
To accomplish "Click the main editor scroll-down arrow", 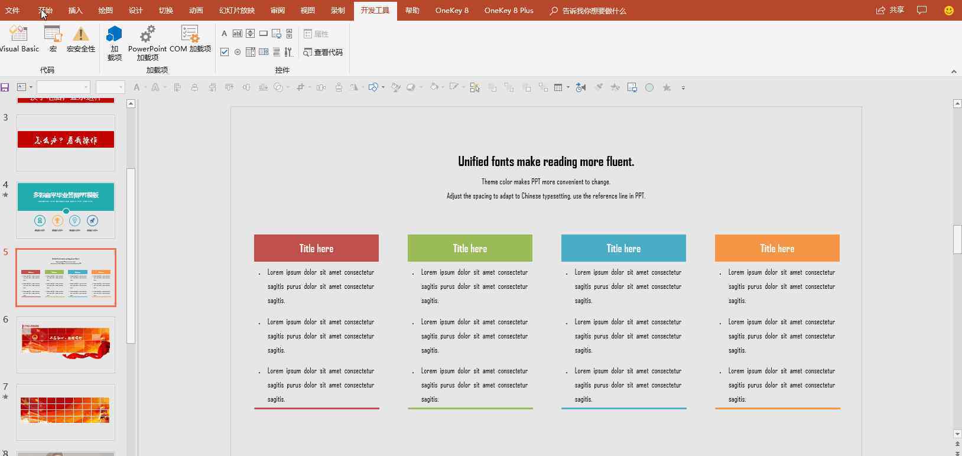I will [957, 434].
